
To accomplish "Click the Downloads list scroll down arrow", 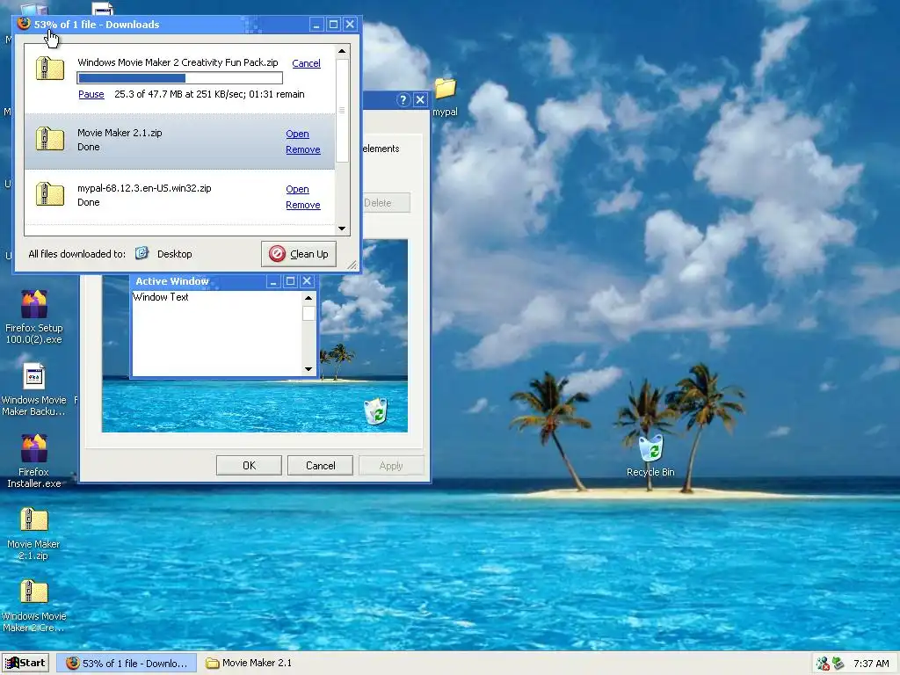I will tap(342, 229).
